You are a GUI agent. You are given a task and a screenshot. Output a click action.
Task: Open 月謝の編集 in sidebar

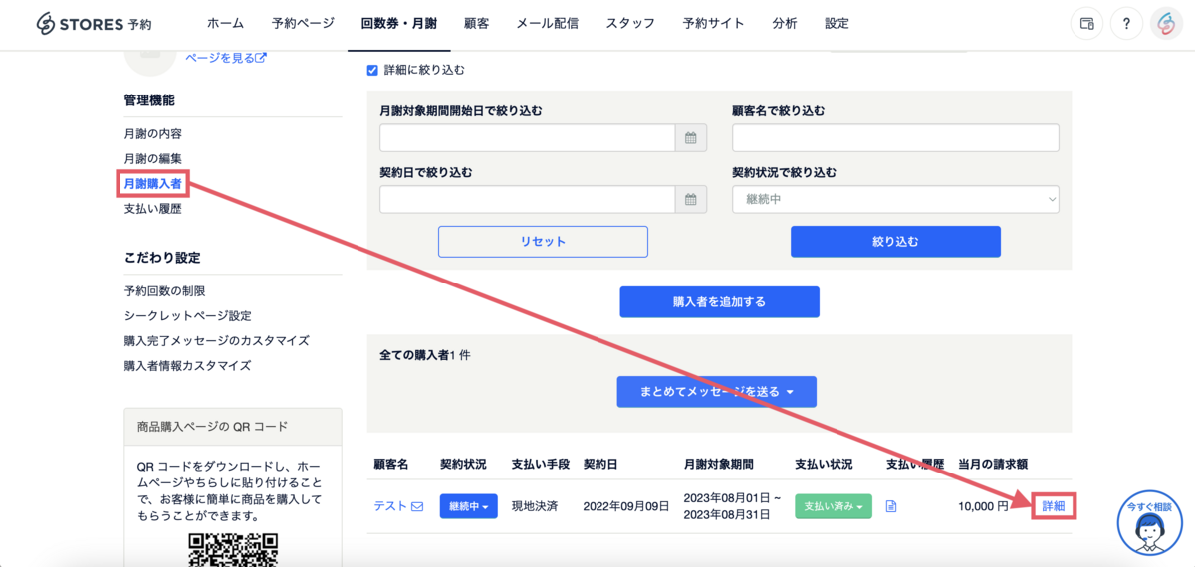(152, 158)
